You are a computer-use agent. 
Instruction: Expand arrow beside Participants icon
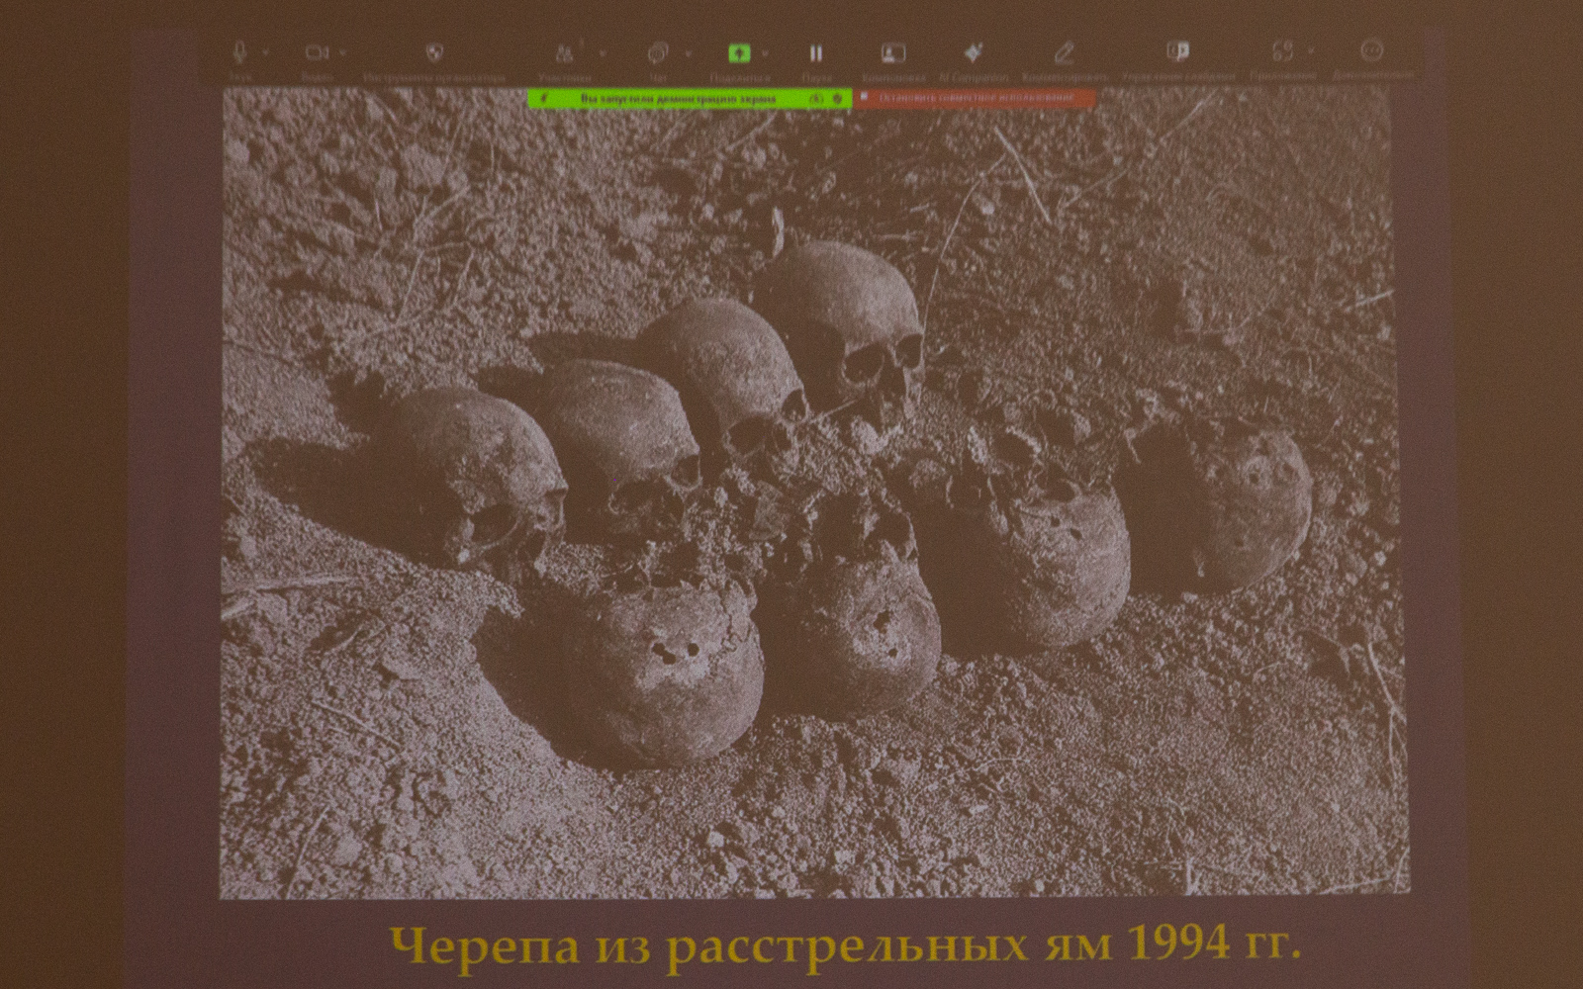[x=602, y=53]
